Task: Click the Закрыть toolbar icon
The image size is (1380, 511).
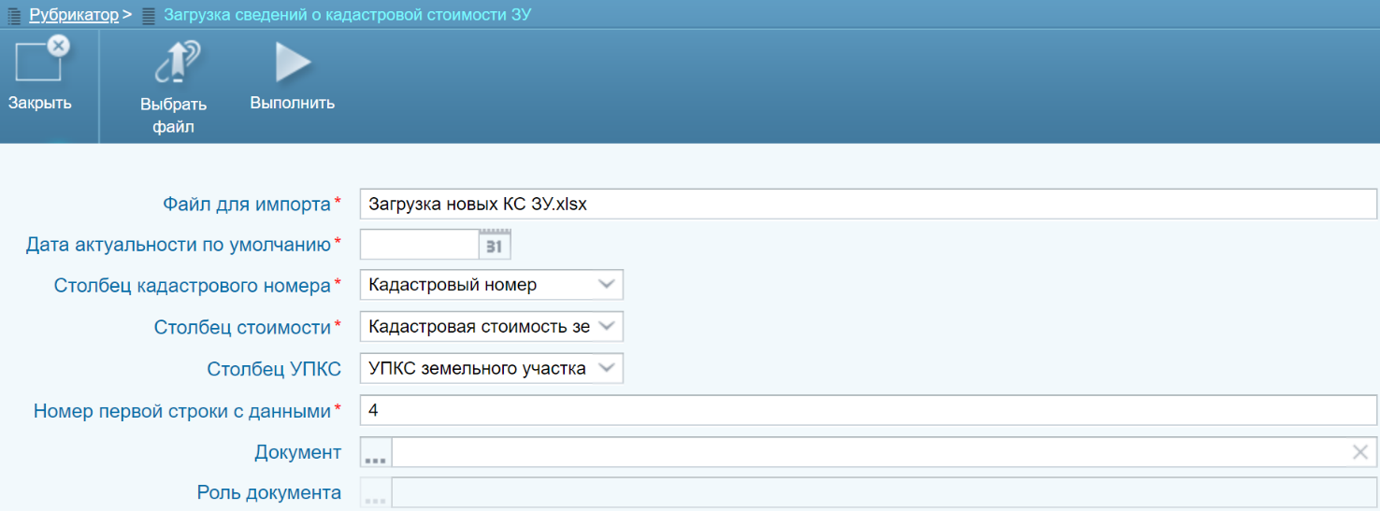Action: coord(42,61)
